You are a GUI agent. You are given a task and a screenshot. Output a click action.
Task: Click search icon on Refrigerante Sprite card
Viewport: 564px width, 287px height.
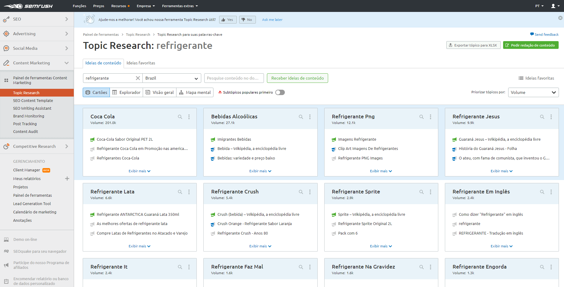point(422,192)
